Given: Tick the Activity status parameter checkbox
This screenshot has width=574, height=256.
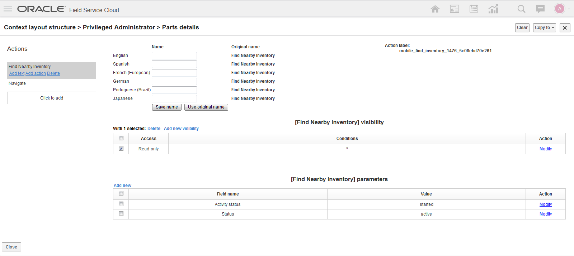Looking at the screenshot, I should 121,204.
